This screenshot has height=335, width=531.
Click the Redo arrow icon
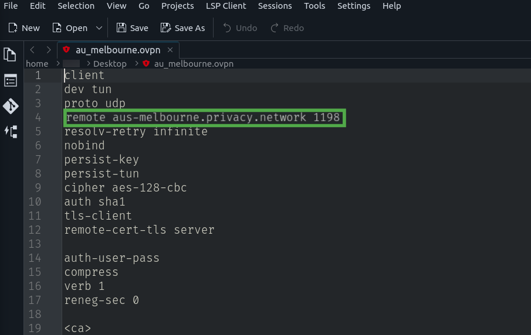click(x=275, y=28)
